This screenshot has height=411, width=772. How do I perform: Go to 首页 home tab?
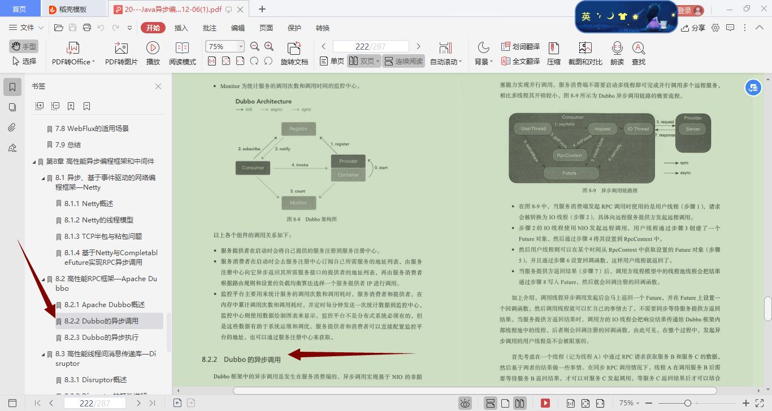[19, 9]
